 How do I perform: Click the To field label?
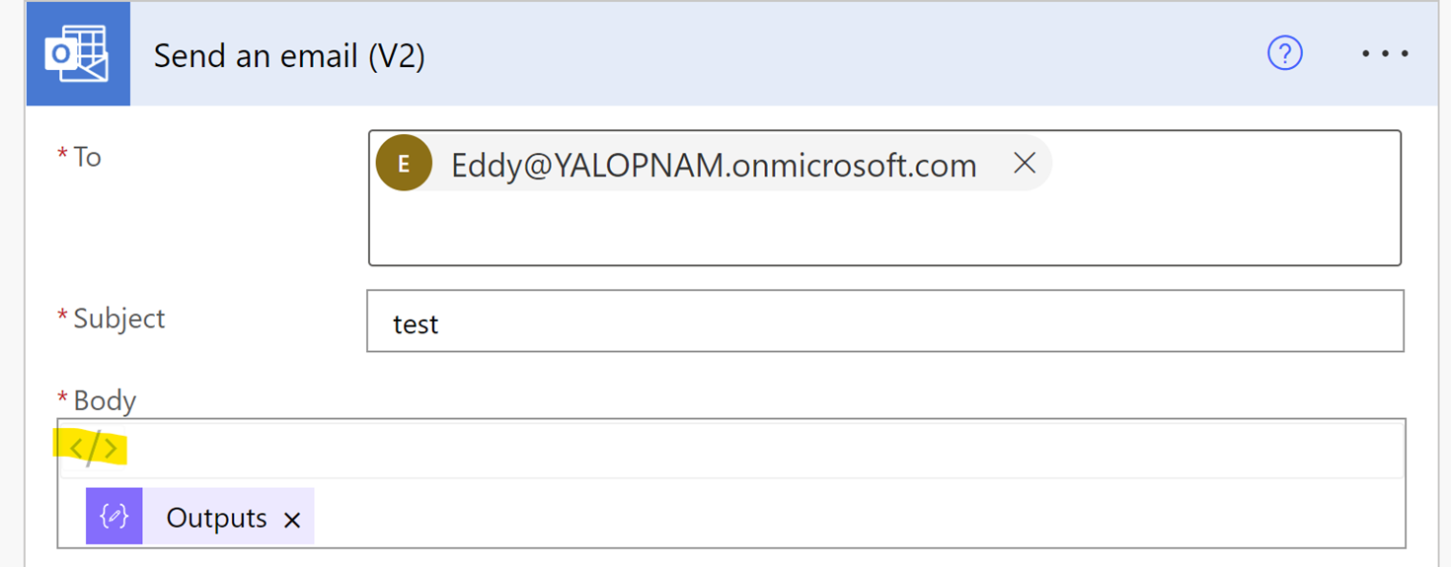point(87,158)
